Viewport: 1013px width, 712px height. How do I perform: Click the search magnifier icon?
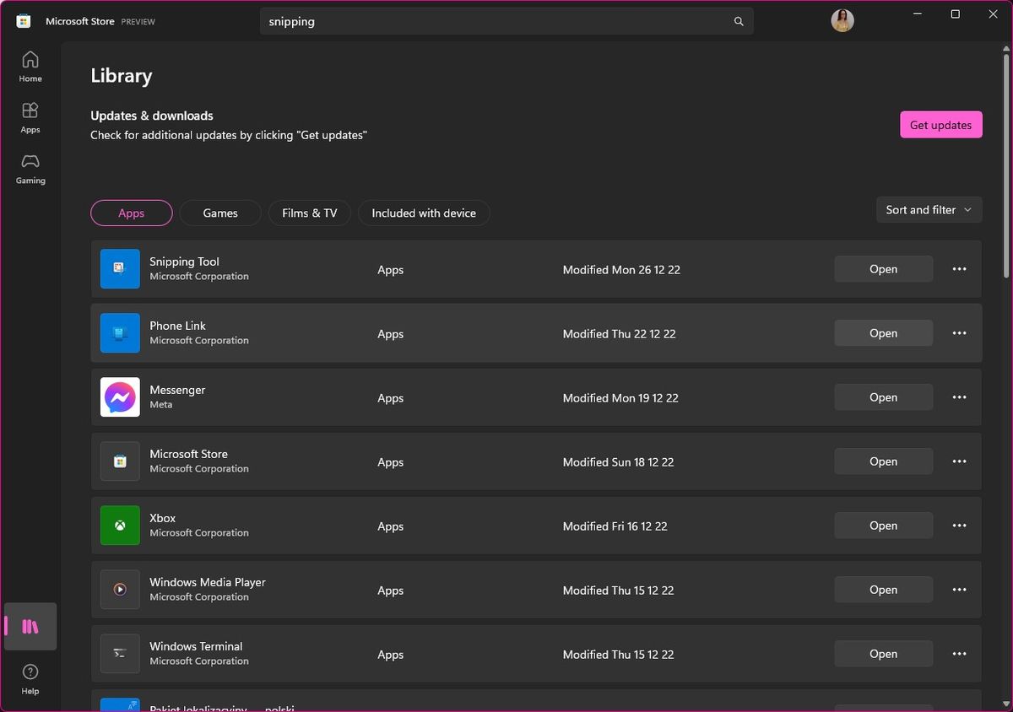pos(738,21)
